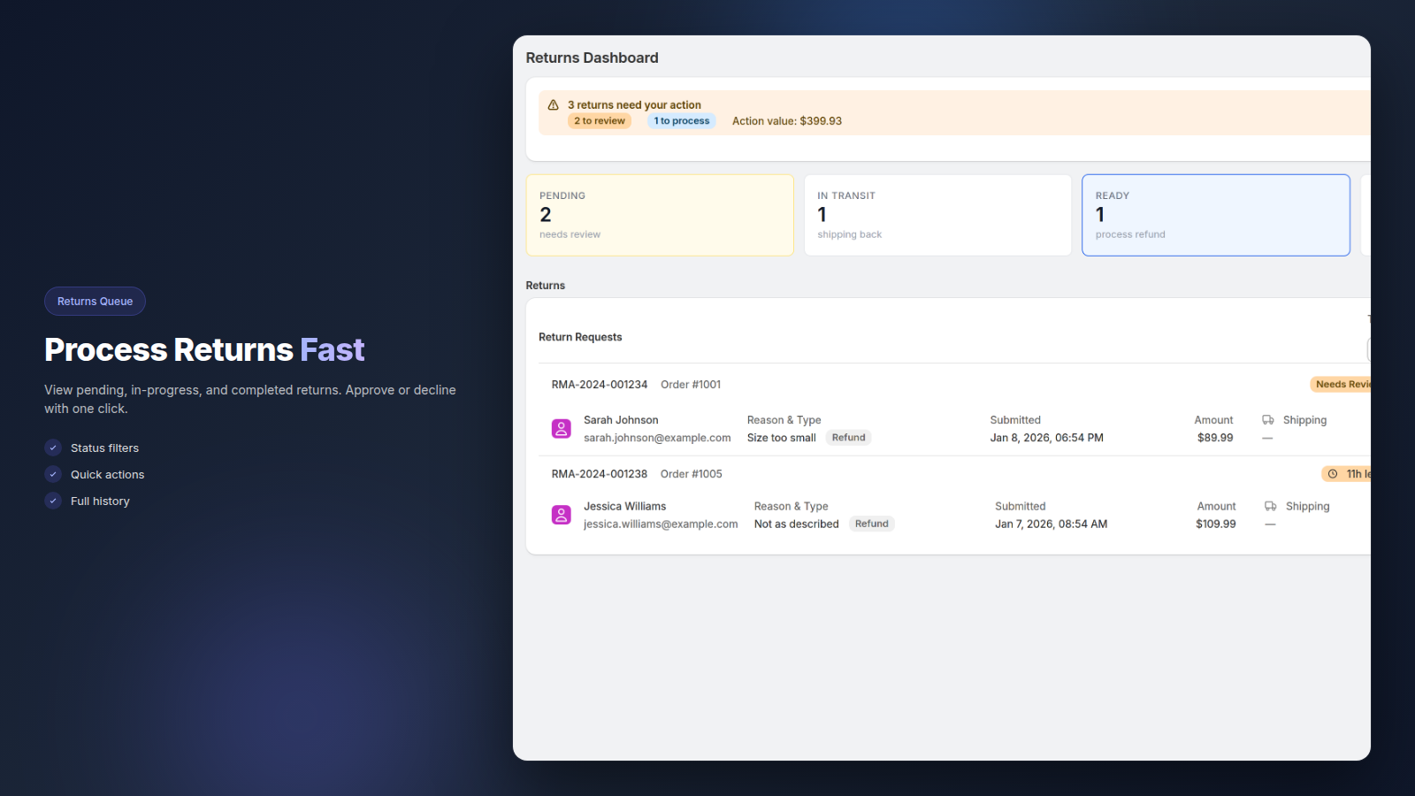Screen dimensions: 1415x796
Task: Click the checkmark beside Full history
Action: [x=53, y=501]
